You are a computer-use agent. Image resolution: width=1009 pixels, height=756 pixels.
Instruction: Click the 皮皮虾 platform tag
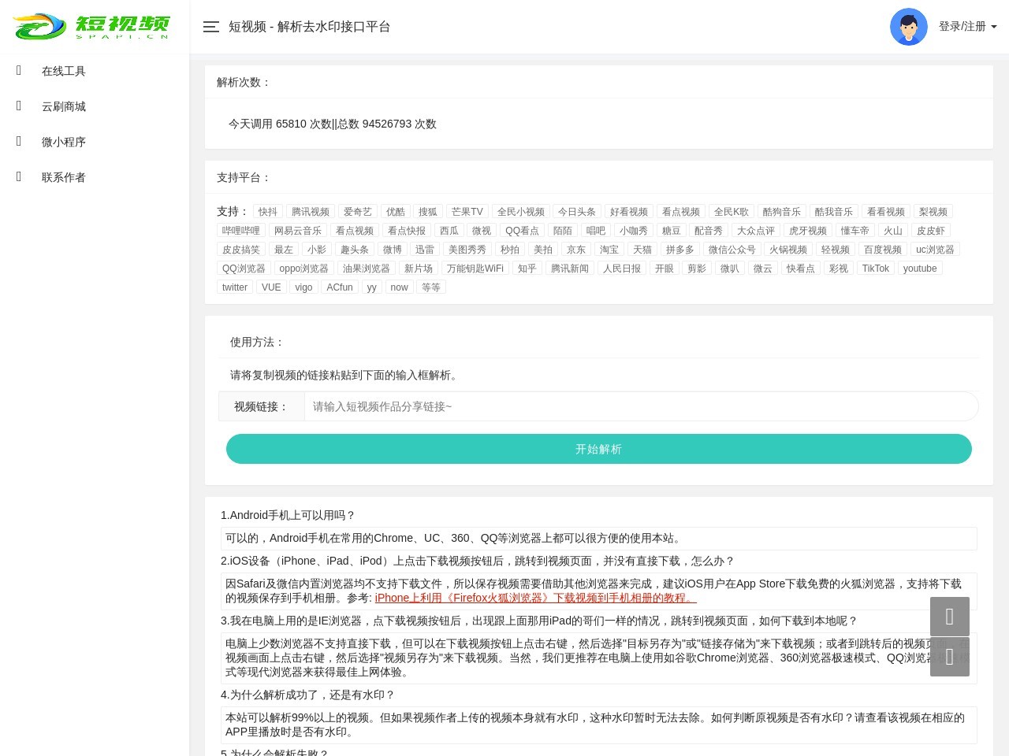[x=931, y=231]
